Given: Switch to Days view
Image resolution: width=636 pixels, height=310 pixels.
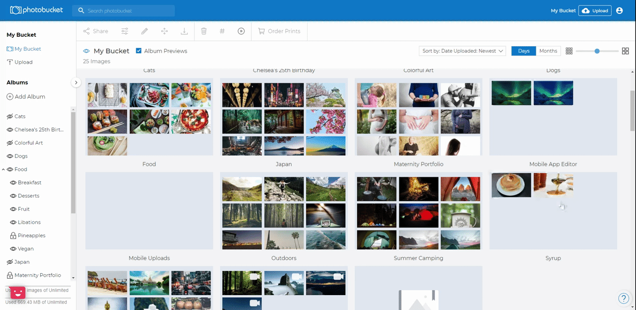Looking at the screenshot, I should [524, 51].
